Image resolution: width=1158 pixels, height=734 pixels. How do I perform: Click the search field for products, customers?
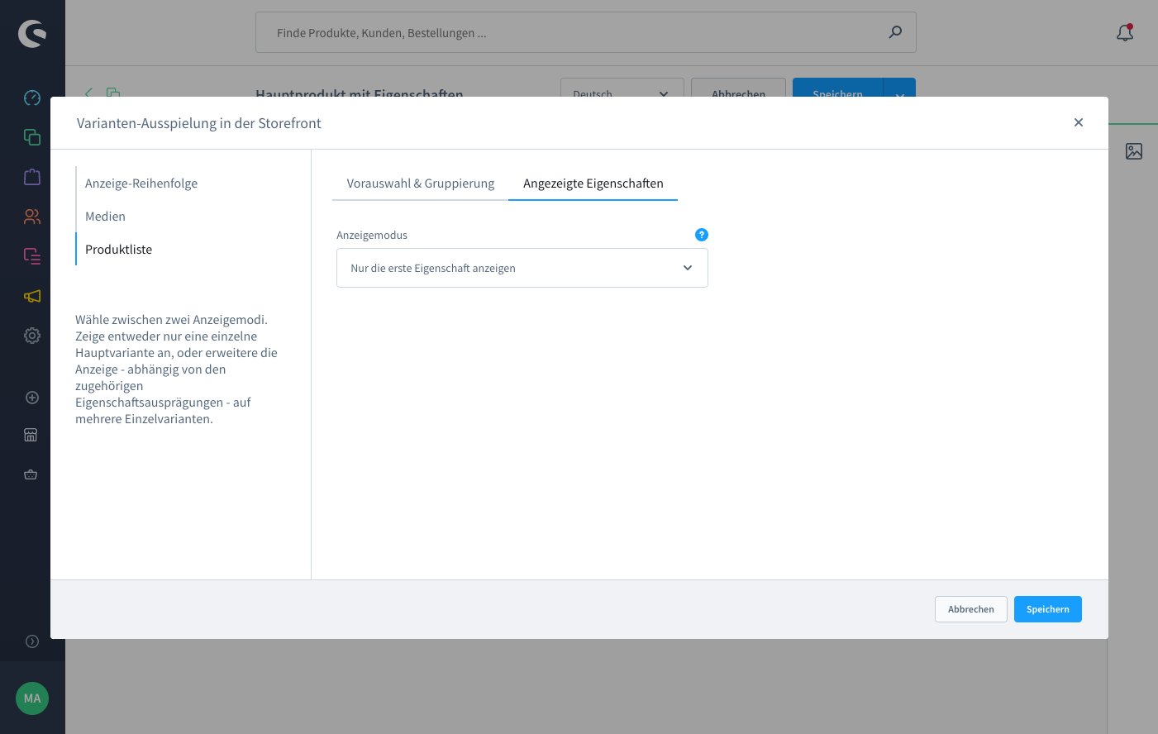[x=586, y=32]
